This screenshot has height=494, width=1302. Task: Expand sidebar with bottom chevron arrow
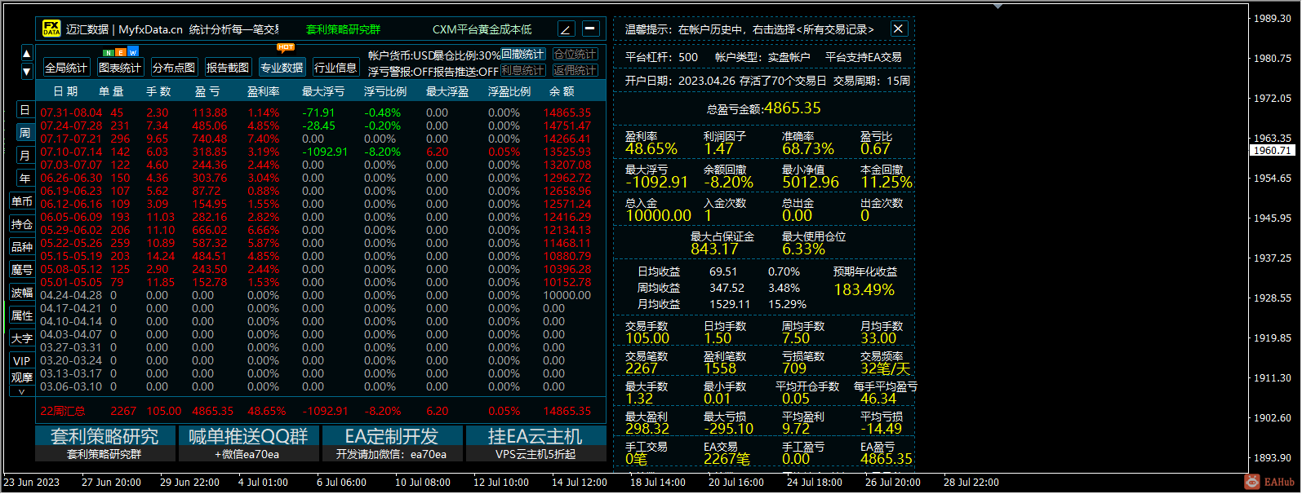pyautogui.click(x=22, y=392)
